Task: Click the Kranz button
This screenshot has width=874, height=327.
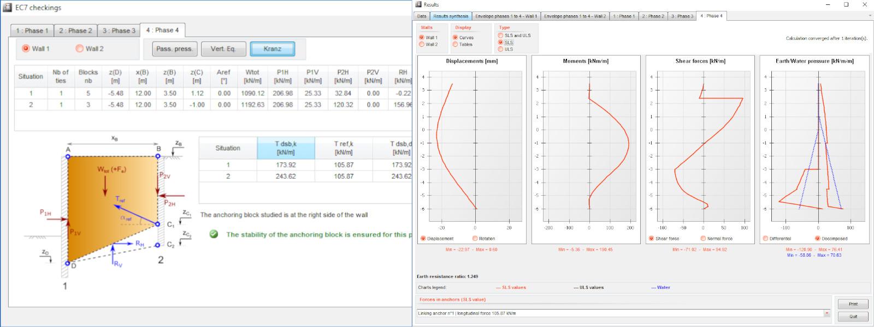Action: (x=272, y=49)
